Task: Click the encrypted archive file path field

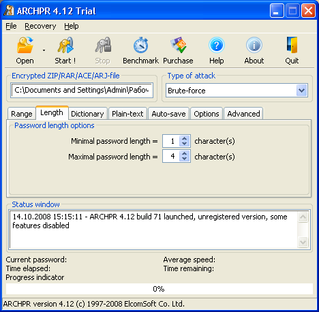Action: 82,90
